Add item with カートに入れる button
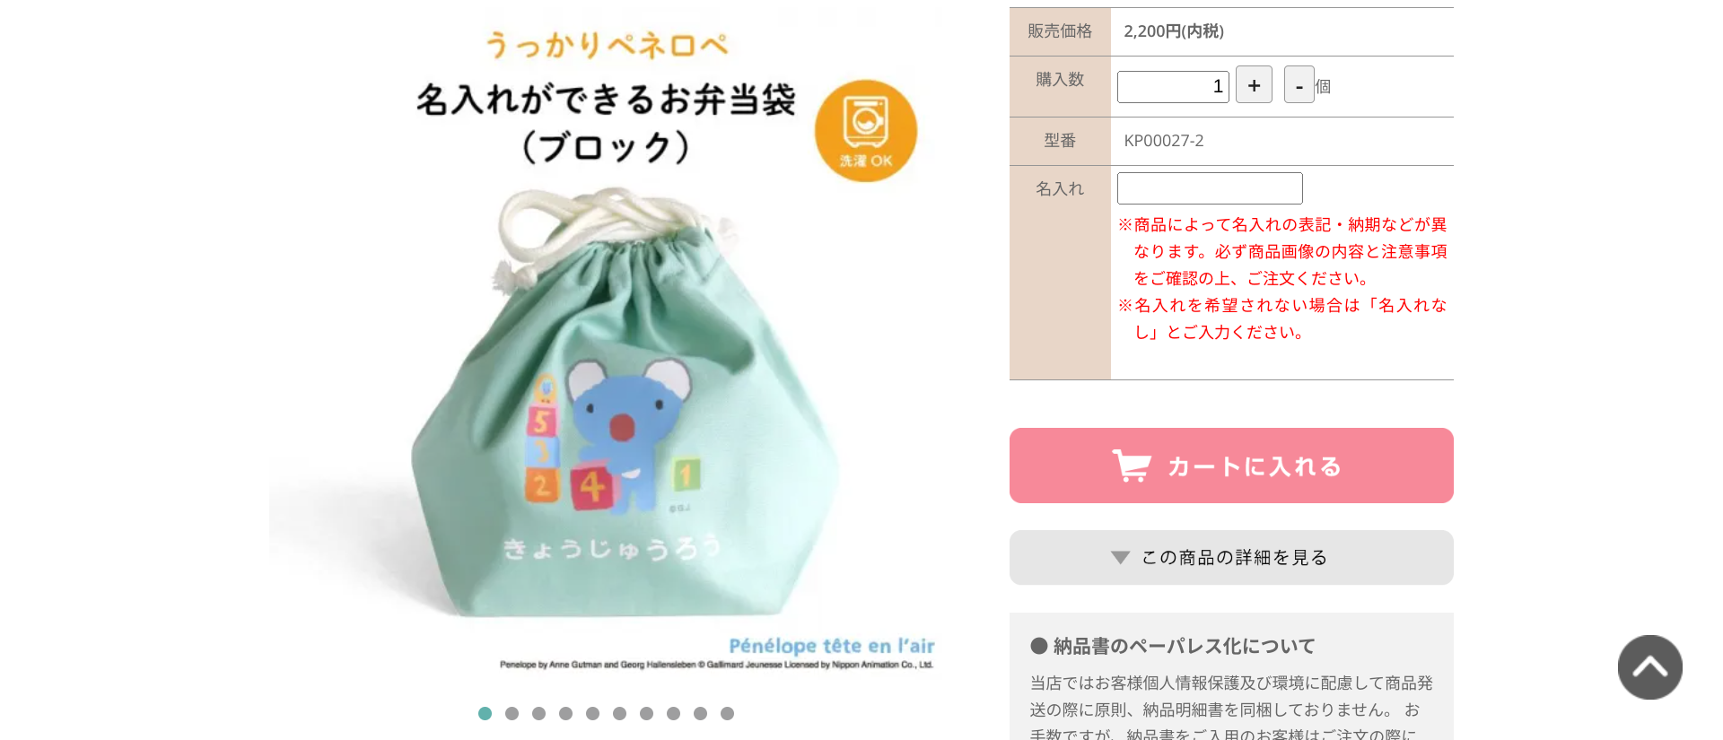The height and width of the screenshot is (740, 1723). tap(1231, 466)
